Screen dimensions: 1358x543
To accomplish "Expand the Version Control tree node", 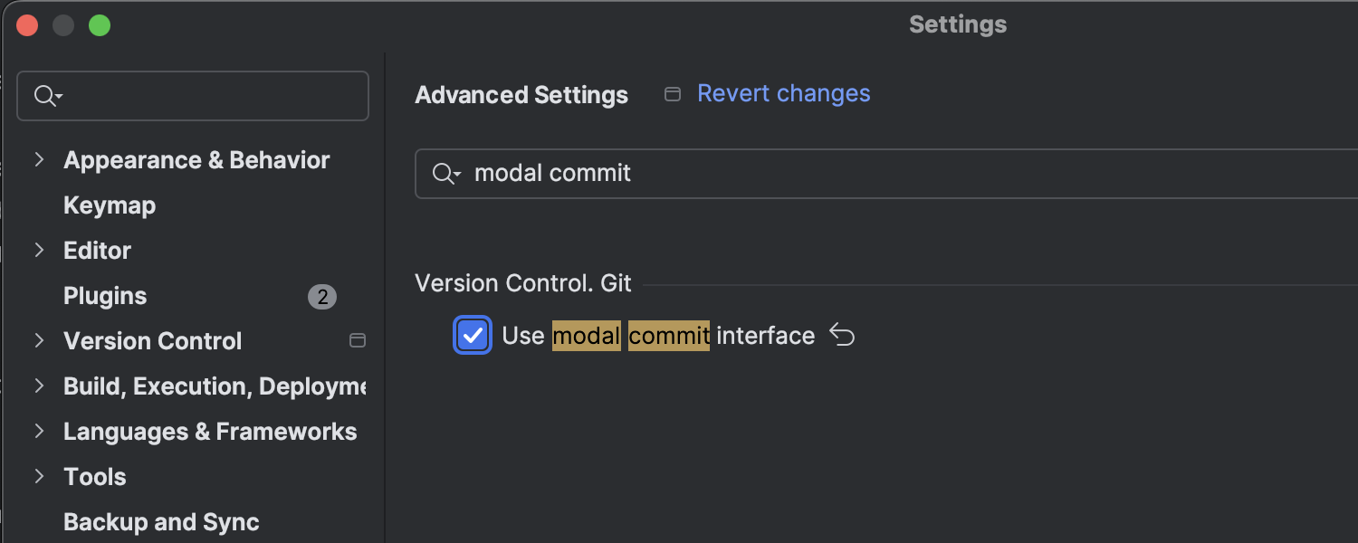I will 39,341.
